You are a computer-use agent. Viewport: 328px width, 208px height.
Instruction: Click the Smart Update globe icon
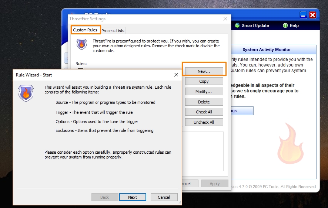coord(237,25)
